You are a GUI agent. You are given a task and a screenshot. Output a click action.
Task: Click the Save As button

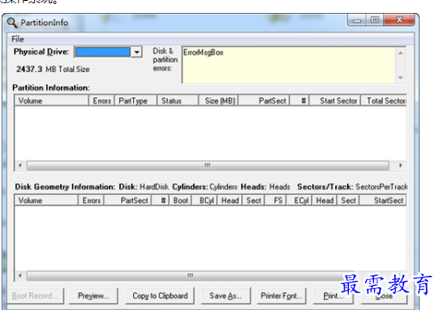pos(226,295)
